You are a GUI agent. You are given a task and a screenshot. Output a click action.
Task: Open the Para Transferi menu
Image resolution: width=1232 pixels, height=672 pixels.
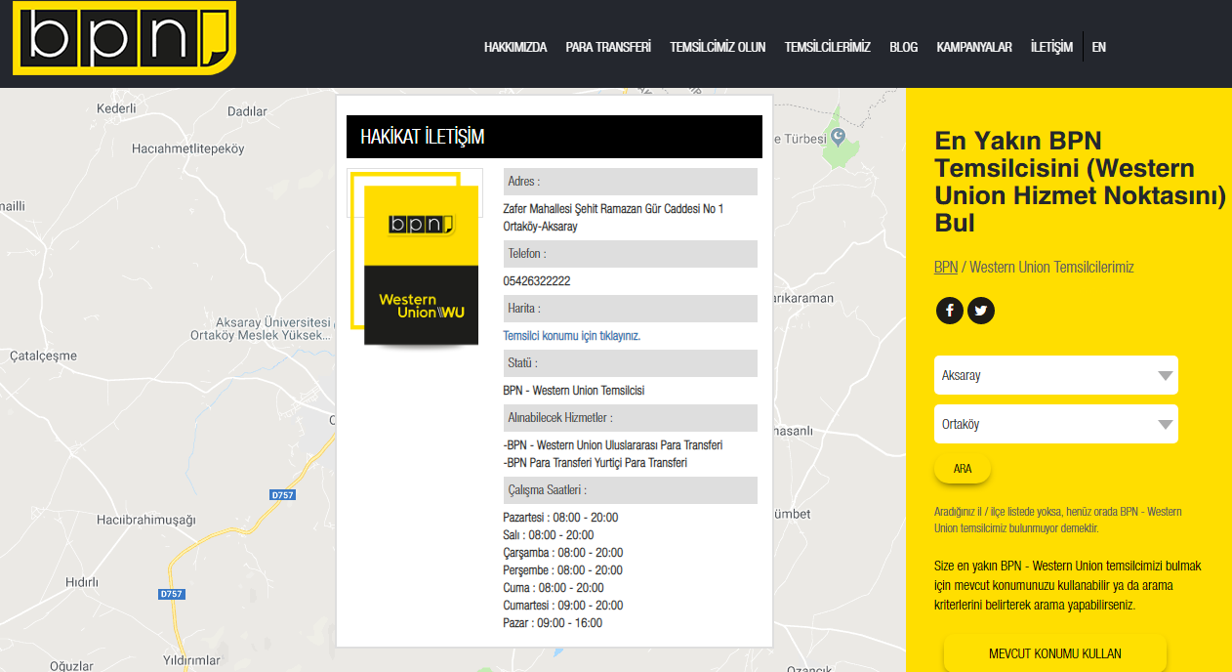[x=608, y=47]
